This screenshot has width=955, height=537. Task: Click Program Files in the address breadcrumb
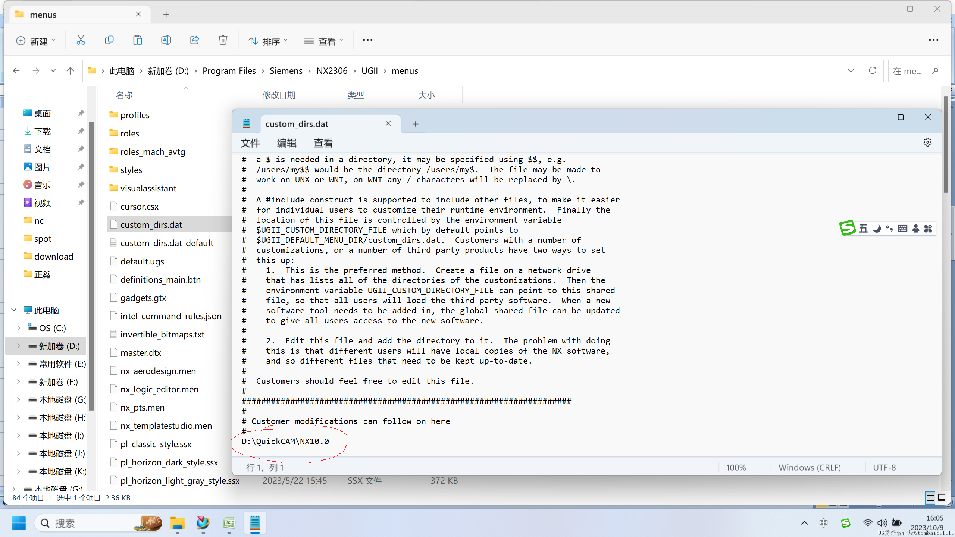coord(229,70)
